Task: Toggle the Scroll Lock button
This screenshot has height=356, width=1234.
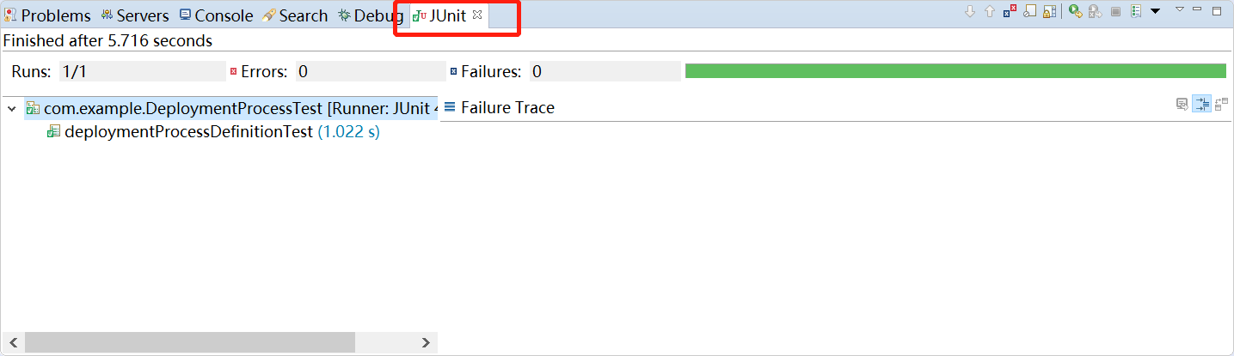Action: 1049,11
